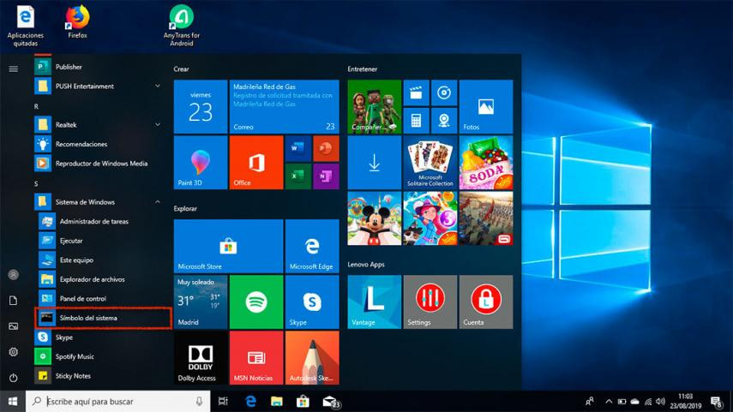Open File Explorer from the taskbar
Image resolution: width=733 pixels, height=412 pixels.
point(277,401)
